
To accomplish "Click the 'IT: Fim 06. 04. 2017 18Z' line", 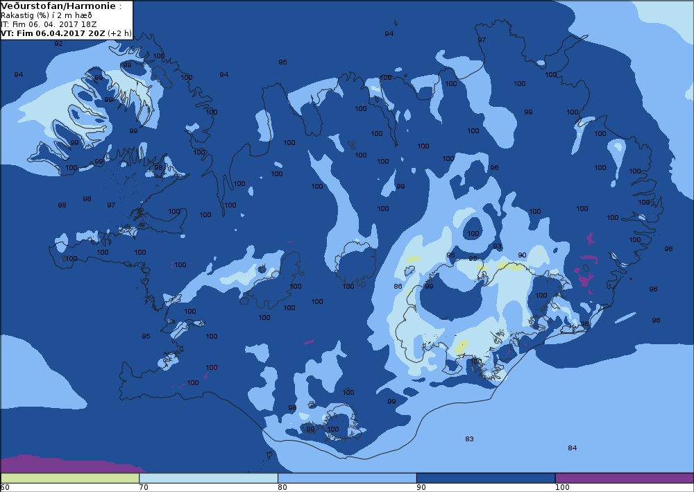I will click(49, 24).
